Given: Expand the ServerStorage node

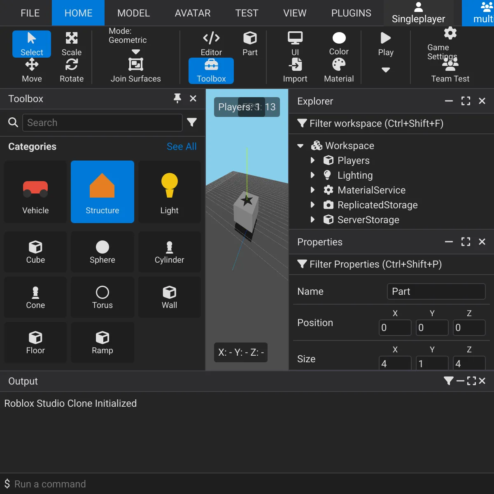Looking at the screenshot, I should [x=312, y=219].
